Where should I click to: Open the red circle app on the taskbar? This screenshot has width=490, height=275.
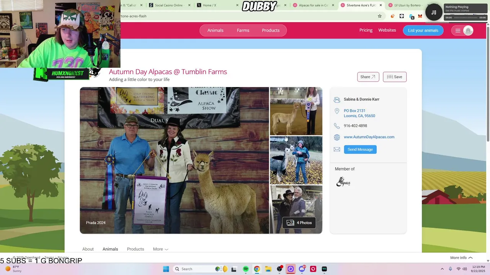pyautogui.click(x=313, y=269)
